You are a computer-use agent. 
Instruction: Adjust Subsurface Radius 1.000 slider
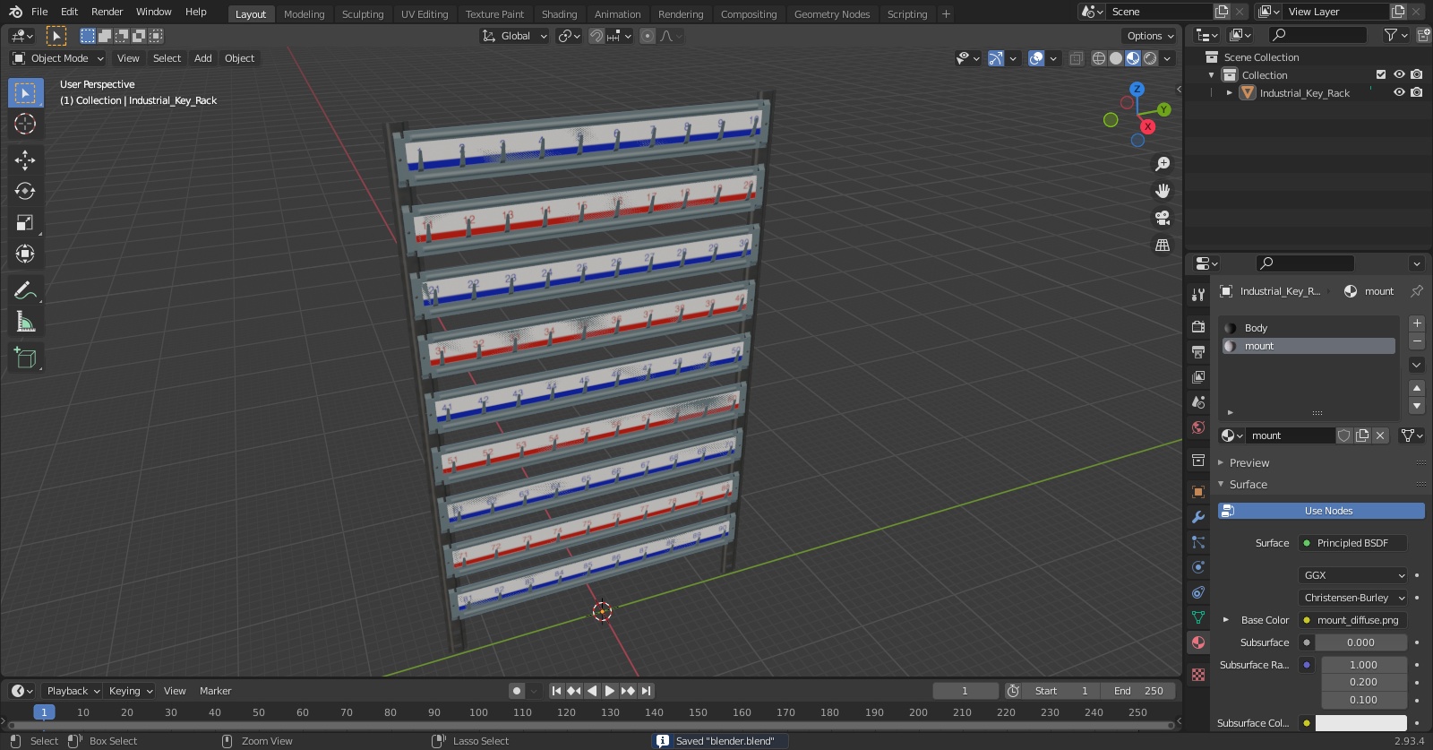click(x=1363, y=665)
